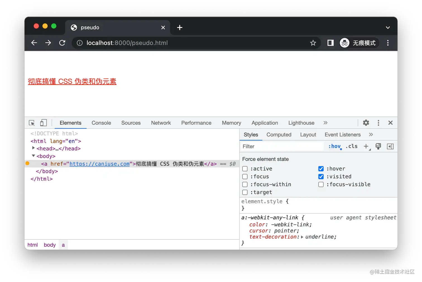The width and height of the screenshot is (422, 282).
Task: Add a new style rule plus icon
Action: point(366,146)
